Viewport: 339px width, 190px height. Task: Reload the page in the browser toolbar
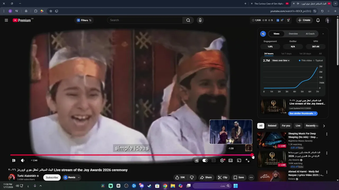click(322, 11)
